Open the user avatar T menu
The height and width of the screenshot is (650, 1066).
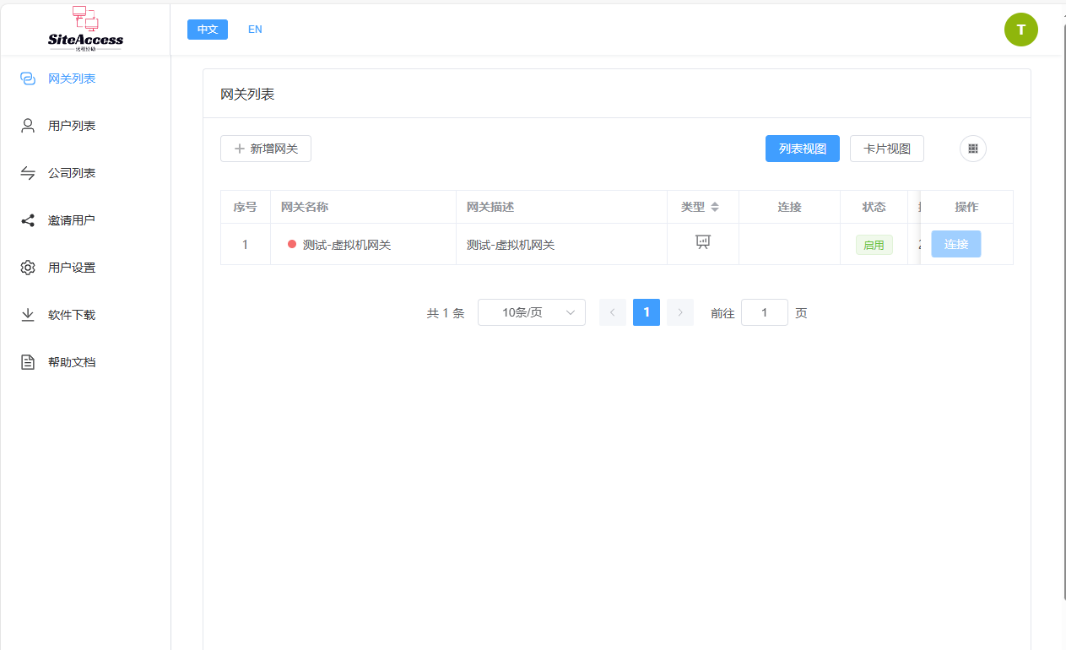pyautogui.click(x=1020, y=30)
